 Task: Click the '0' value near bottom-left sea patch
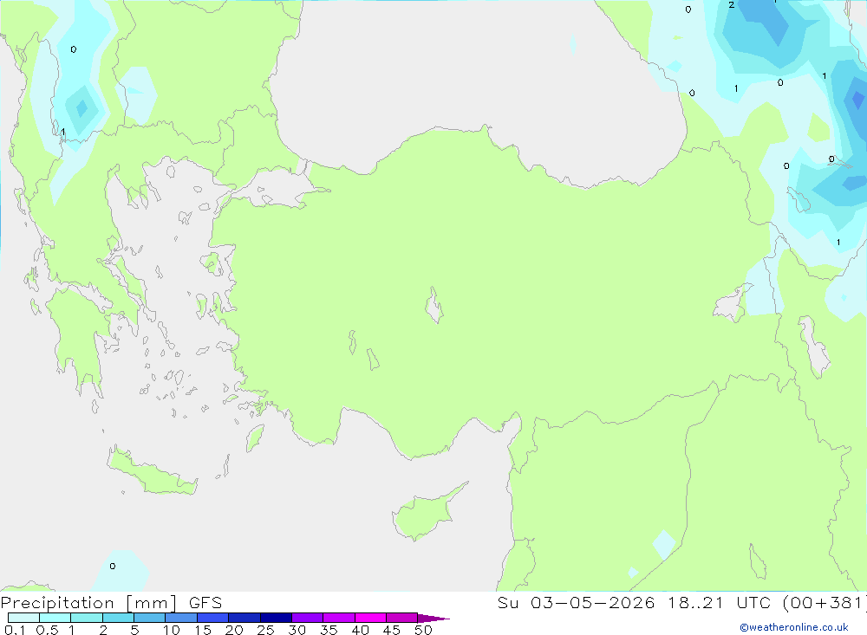click(112, 566)
